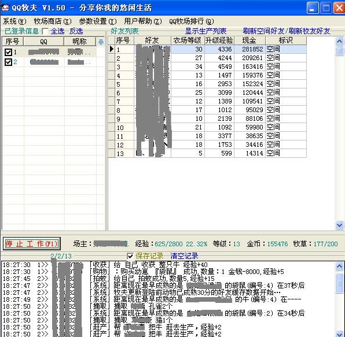Open the 牧场商店(X) menu
Screen dimensions: 345x337
[x=53, y=21]
